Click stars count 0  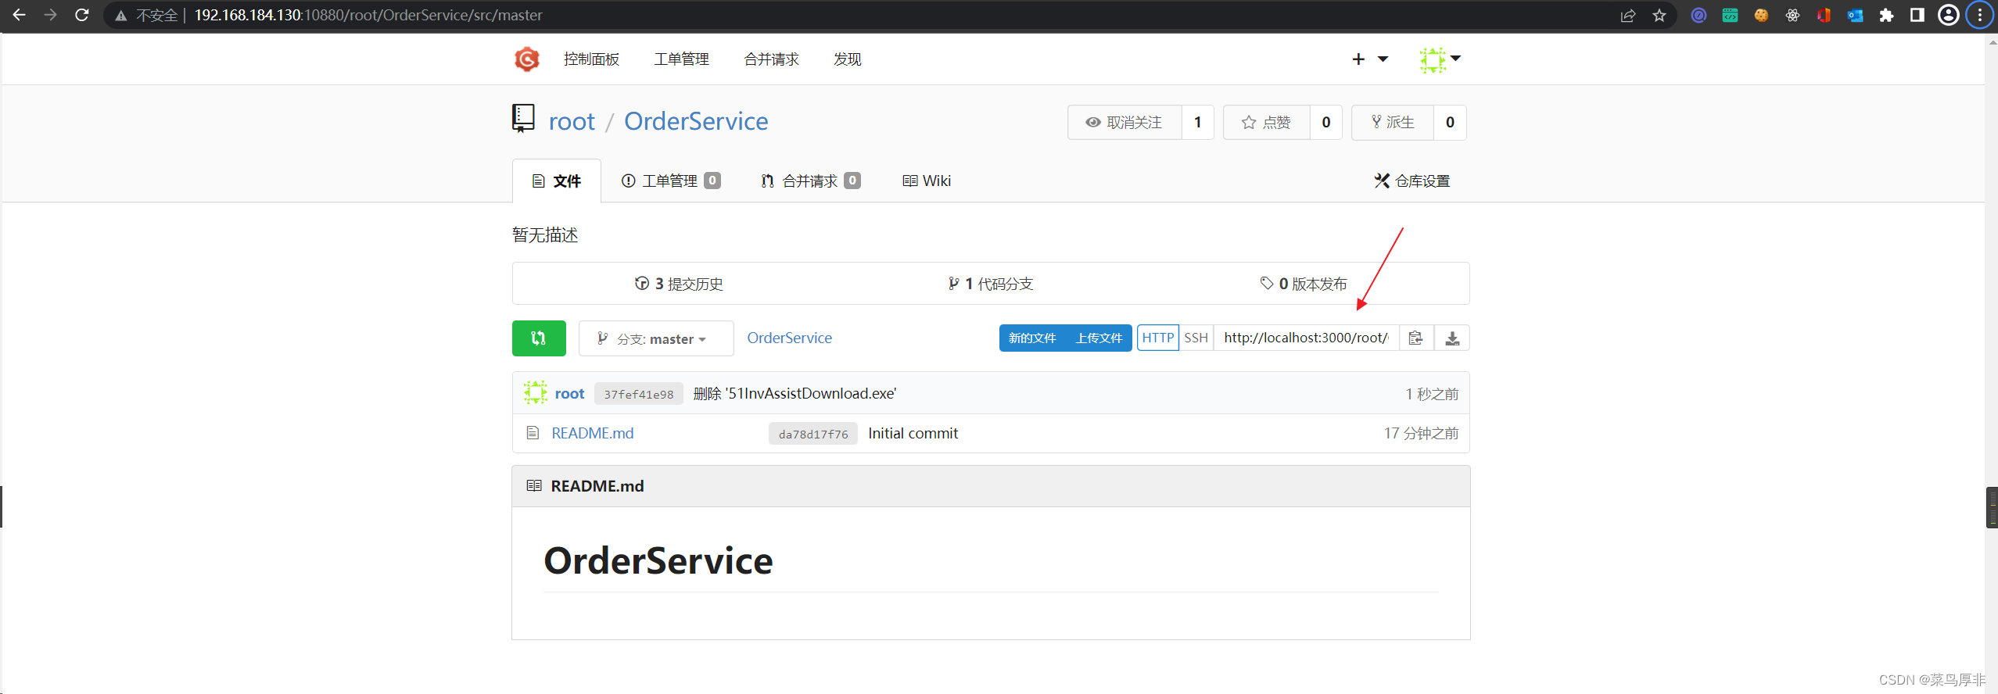(x=1326, y=123)
